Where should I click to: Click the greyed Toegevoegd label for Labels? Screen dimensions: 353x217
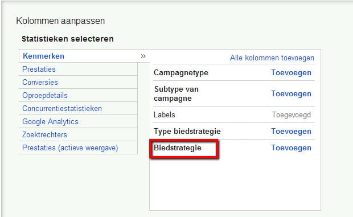(x=292, y=115)
